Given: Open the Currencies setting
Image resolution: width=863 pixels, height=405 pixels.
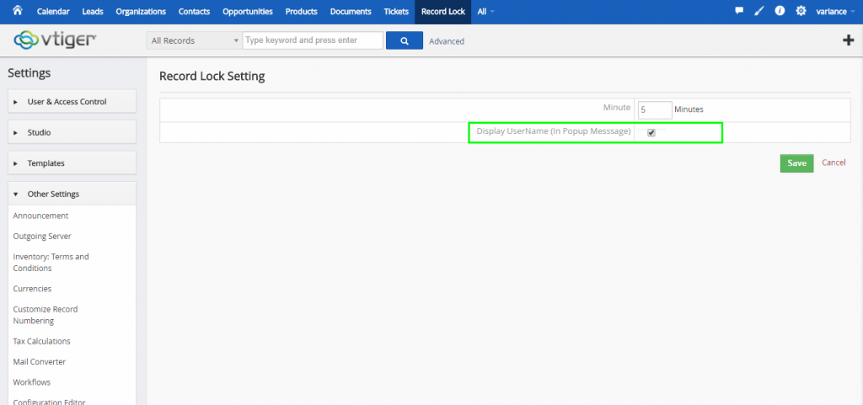Looking at the screenshot, I should tap(32, 289).
